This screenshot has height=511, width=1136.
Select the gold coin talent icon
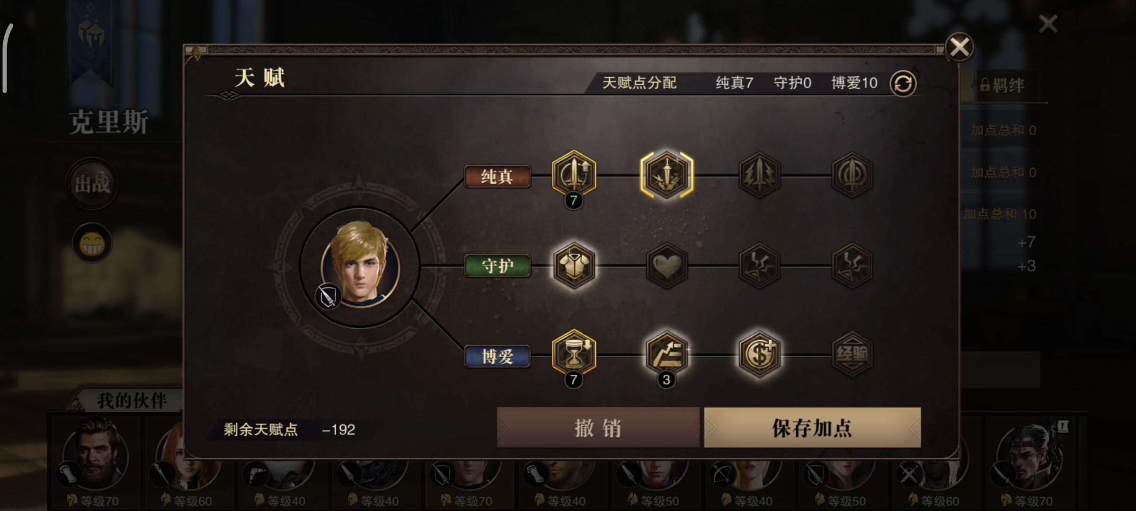759,354
